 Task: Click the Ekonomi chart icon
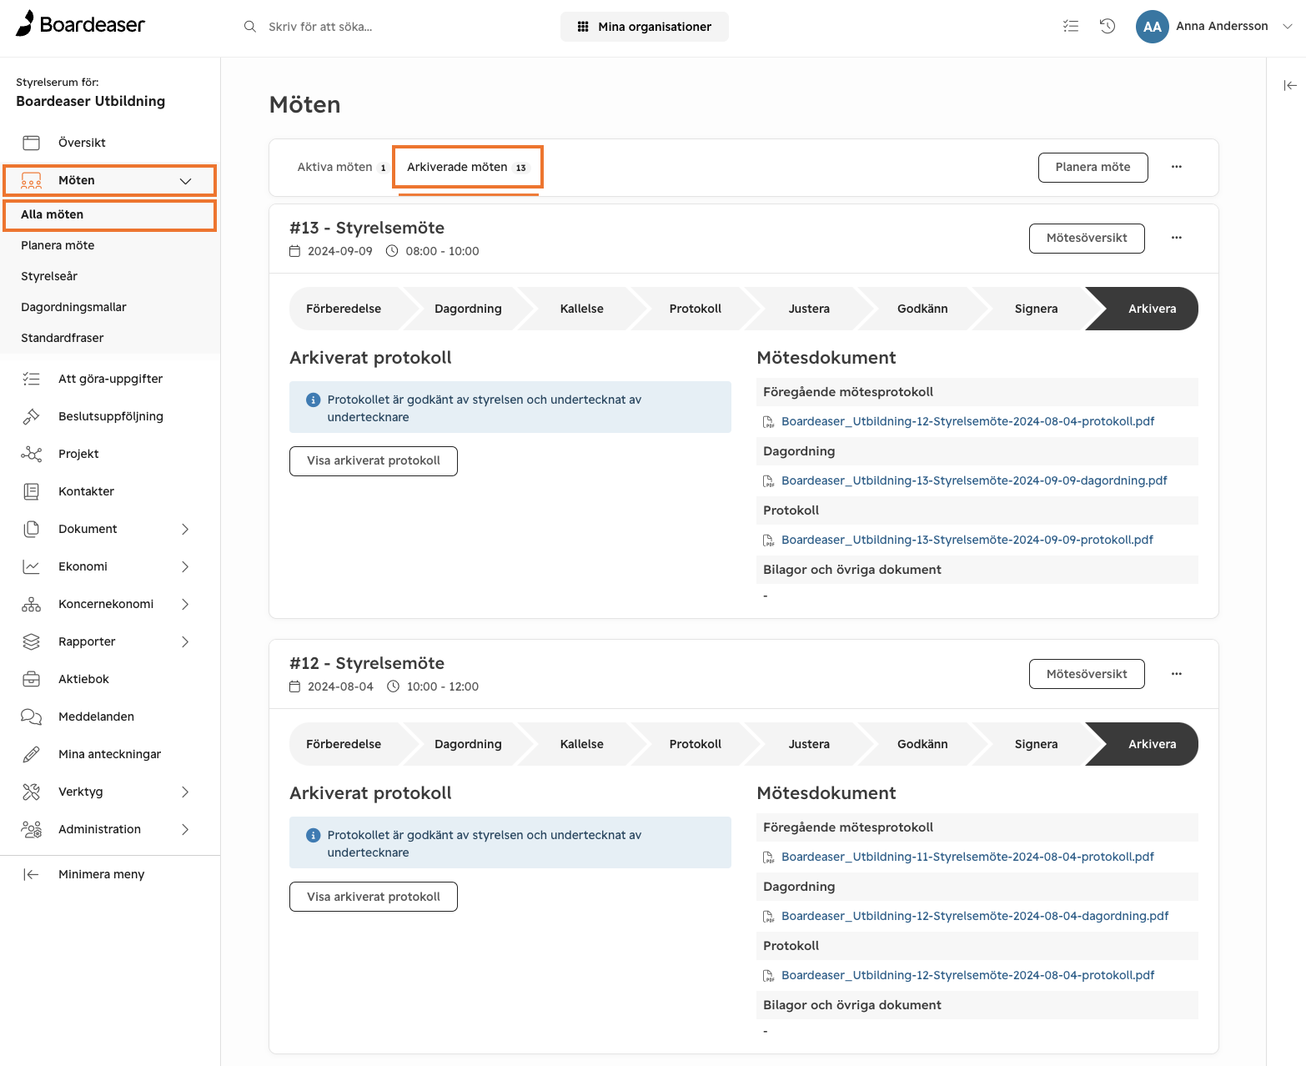31,566
